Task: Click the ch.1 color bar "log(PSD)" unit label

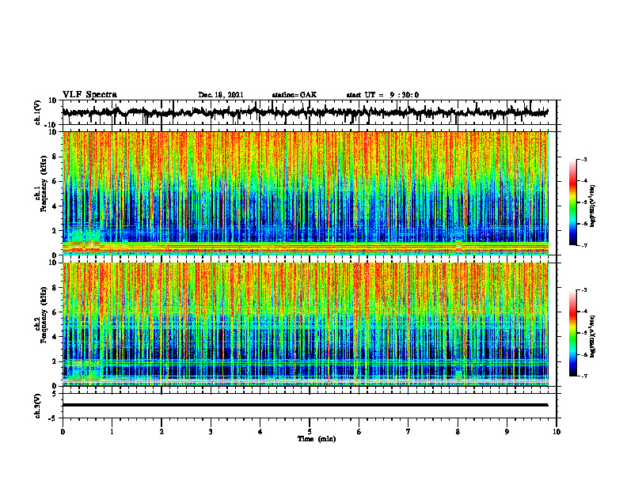Action: pyautogui.click(x=593, y=206)
